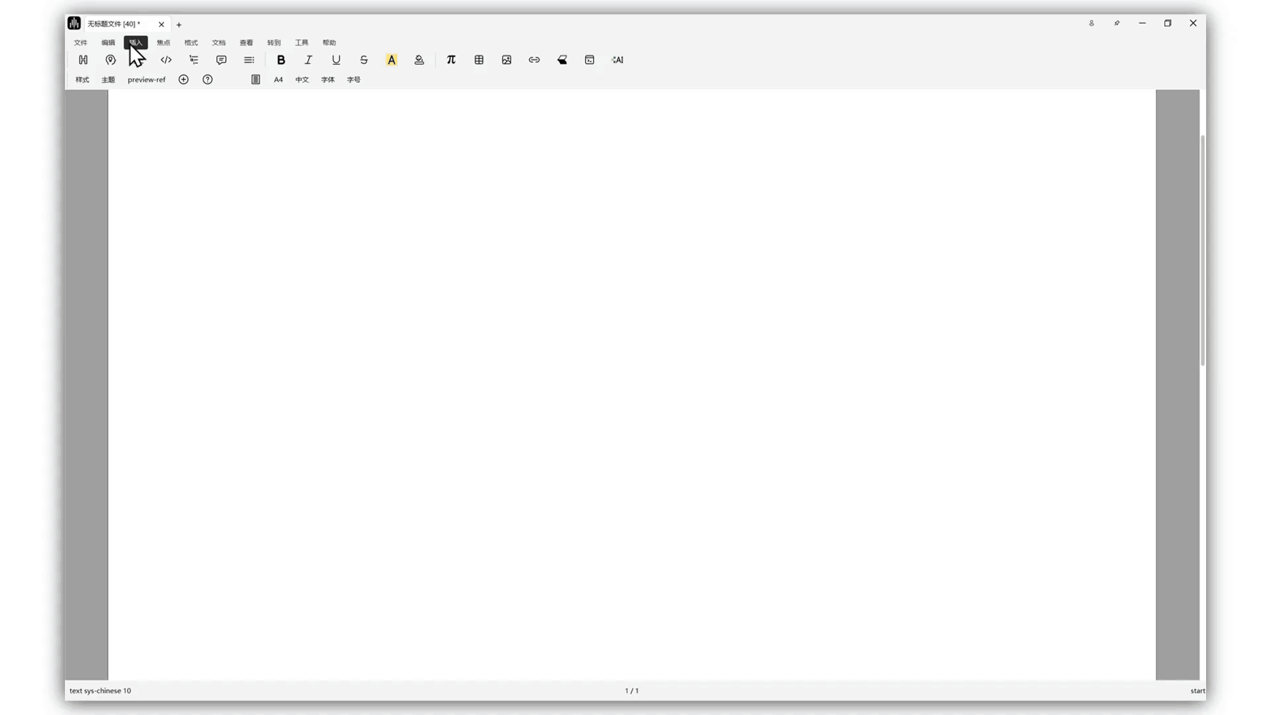Open the 工具 menu

tap(301, 42)
